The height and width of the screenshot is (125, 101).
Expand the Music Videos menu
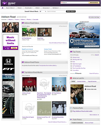point(10,8)
